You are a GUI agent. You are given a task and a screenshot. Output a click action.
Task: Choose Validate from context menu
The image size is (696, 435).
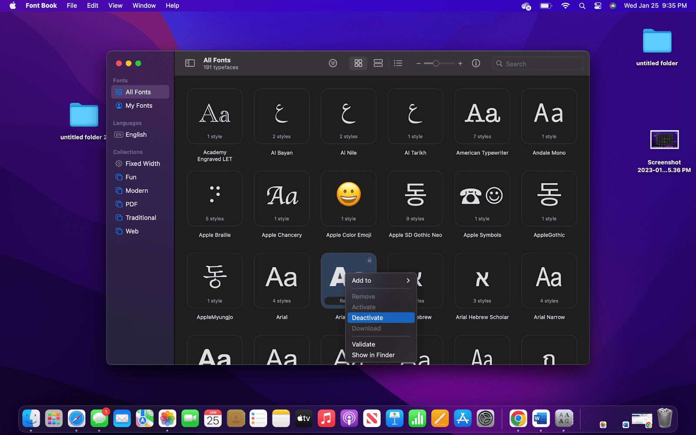tap(381, 345)
